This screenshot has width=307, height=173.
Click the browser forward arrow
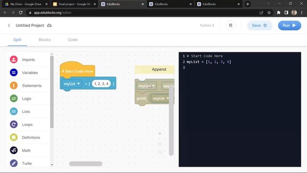(13, 12)
